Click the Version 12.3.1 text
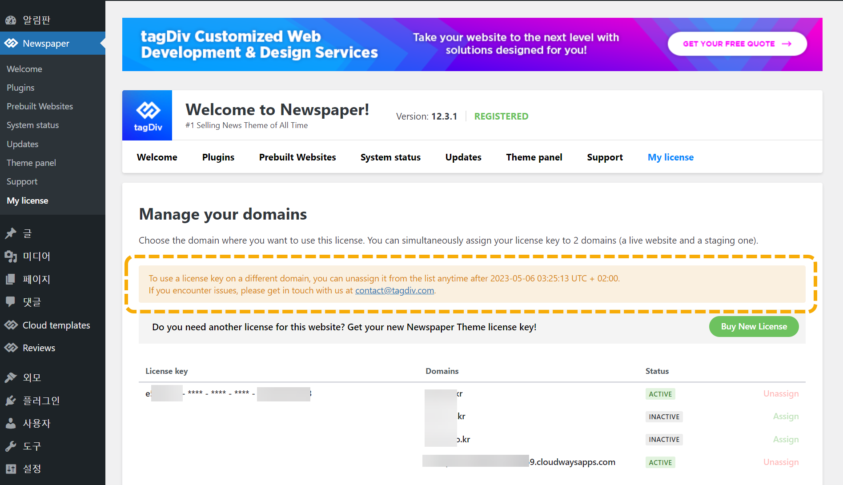Screen dimensions: 843x485 426,116
